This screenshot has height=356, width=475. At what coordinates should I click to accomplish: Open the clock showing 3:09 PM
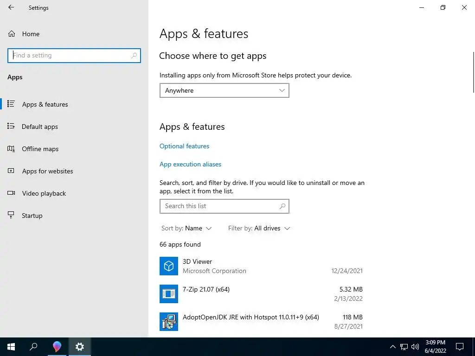pyautogui.click(x=436, y=347)
